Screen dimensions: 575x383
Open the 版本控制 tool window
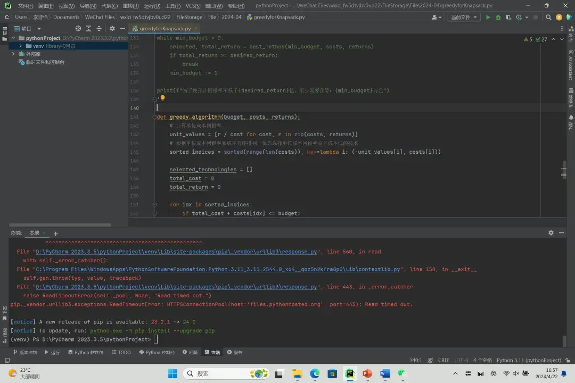[x=25, y=352]
